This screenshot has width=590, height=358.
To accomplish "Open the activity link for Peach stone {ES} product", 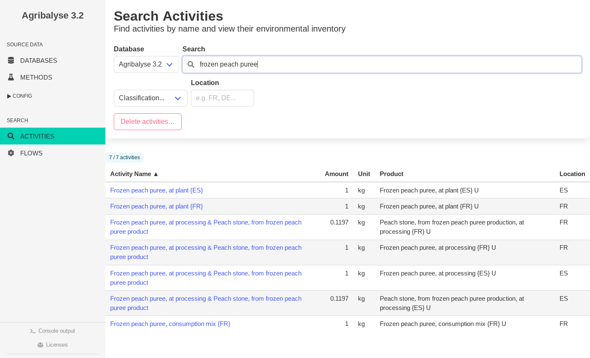I will click(x=206, y=303).
